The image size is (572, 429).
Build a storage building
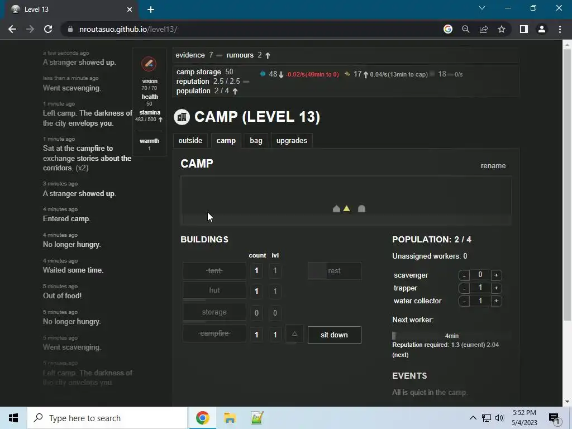click(214, 312)
